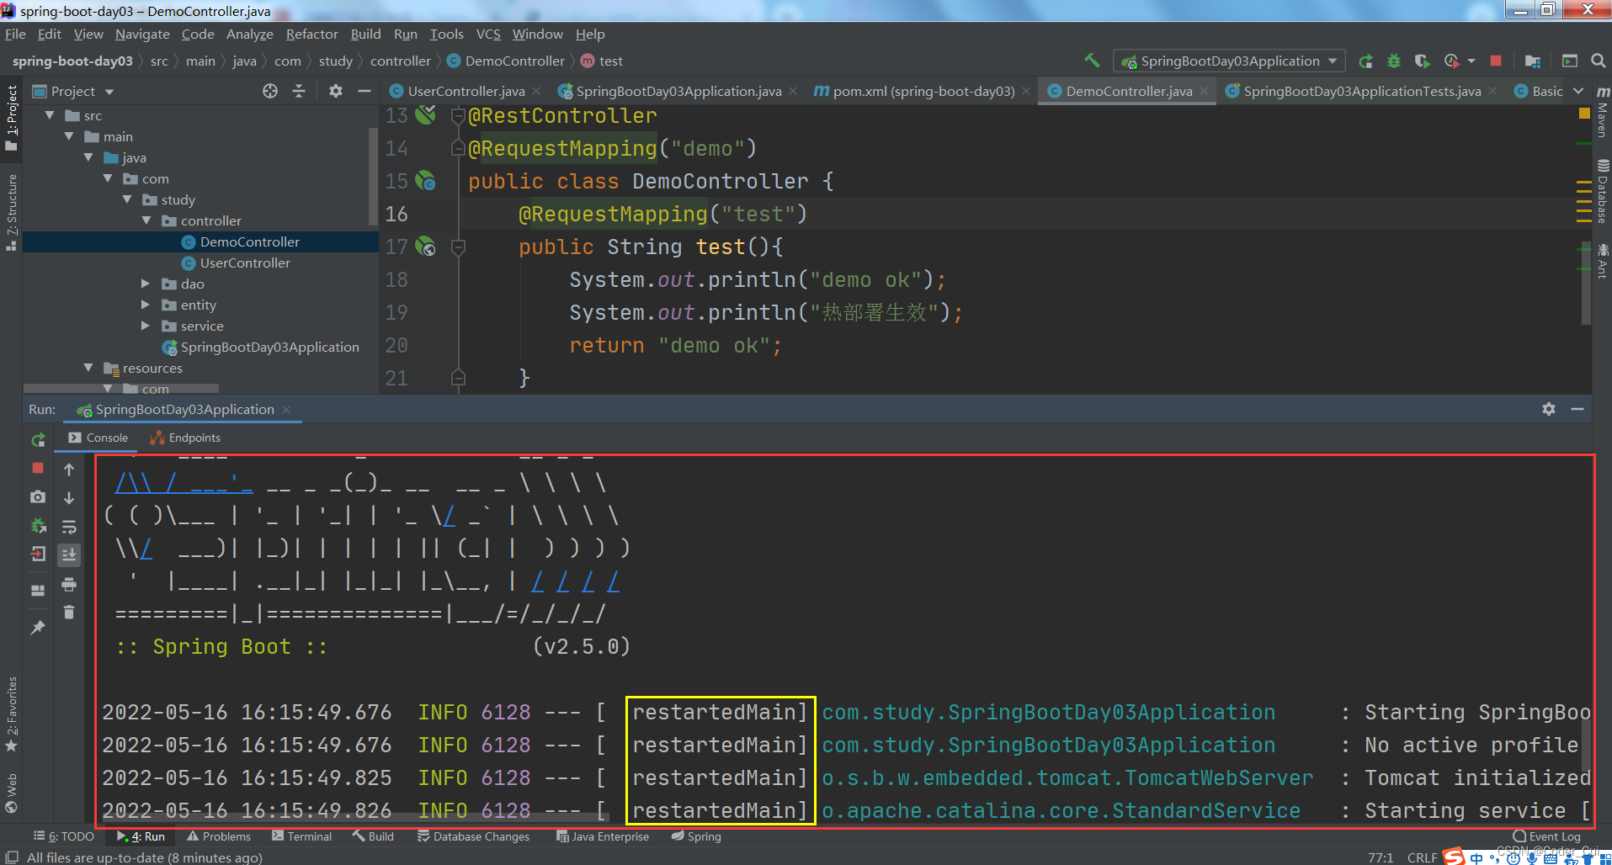1612x865 pixels.
Task: Open Project Structure from toolbar
Action: click(1533, 61)
